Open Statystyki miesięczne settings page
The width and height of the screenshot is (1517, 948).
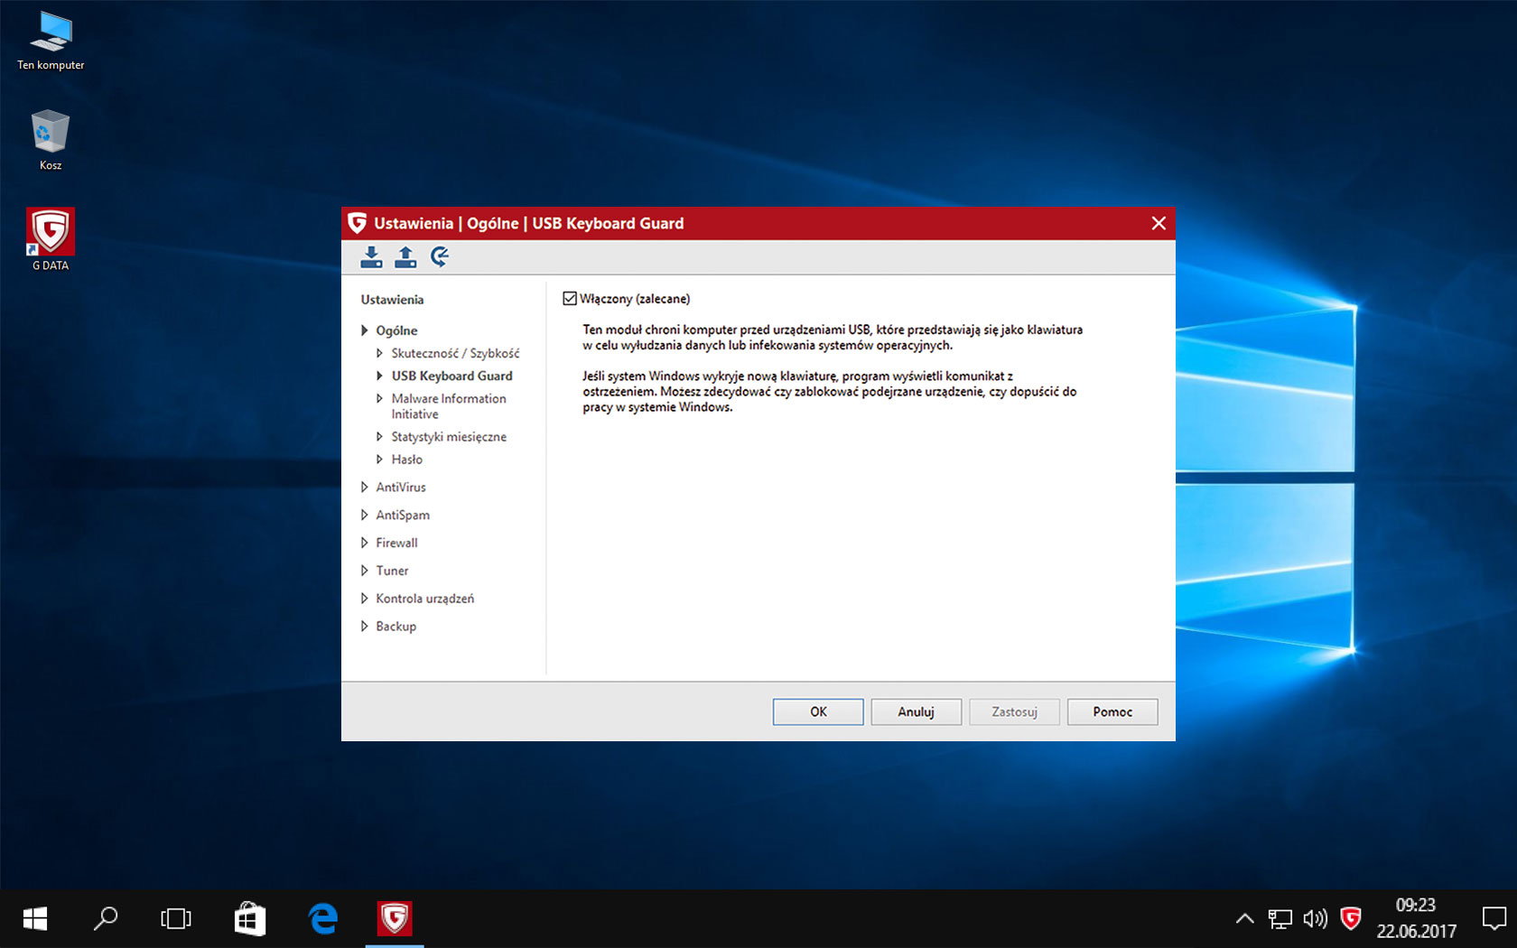(449, 437)
